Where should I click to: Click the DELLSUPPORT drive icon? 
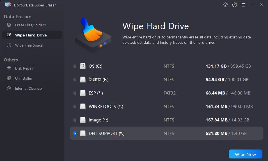click(83, 133)
